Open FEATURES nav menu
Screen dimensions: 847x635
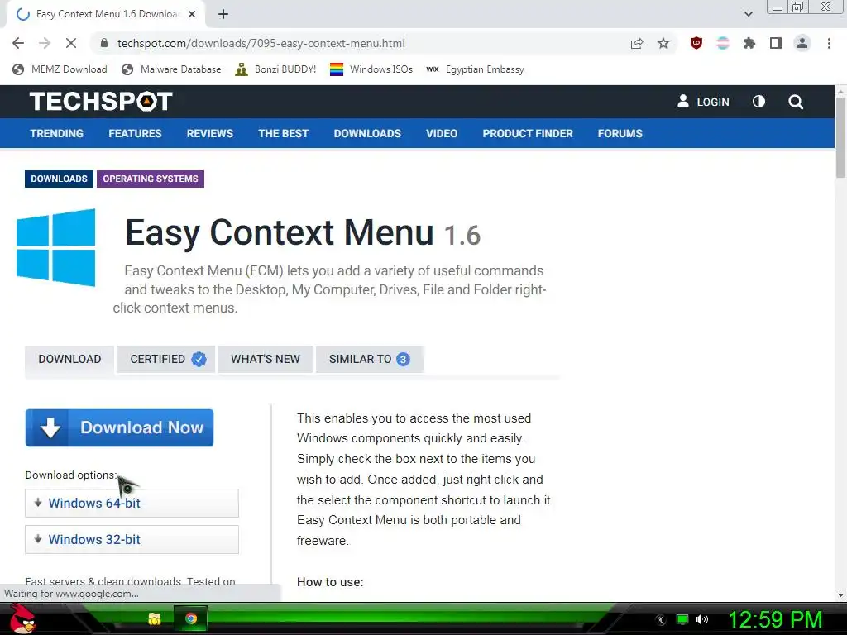click(x=135, y=133)
